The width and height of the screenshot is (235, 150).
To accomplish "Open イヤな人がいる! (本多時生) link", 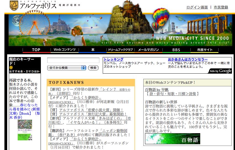I will (95, 122).
